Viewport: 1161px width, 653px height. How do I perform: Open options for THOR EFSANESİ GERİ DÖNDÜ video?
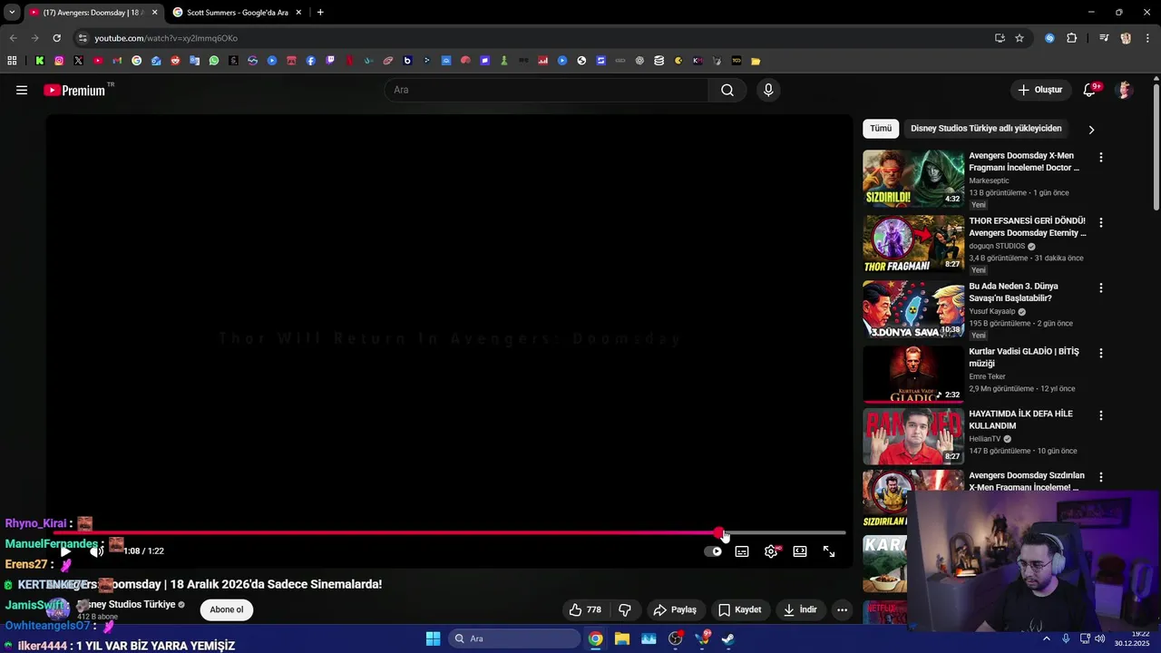click(1101, 222)
